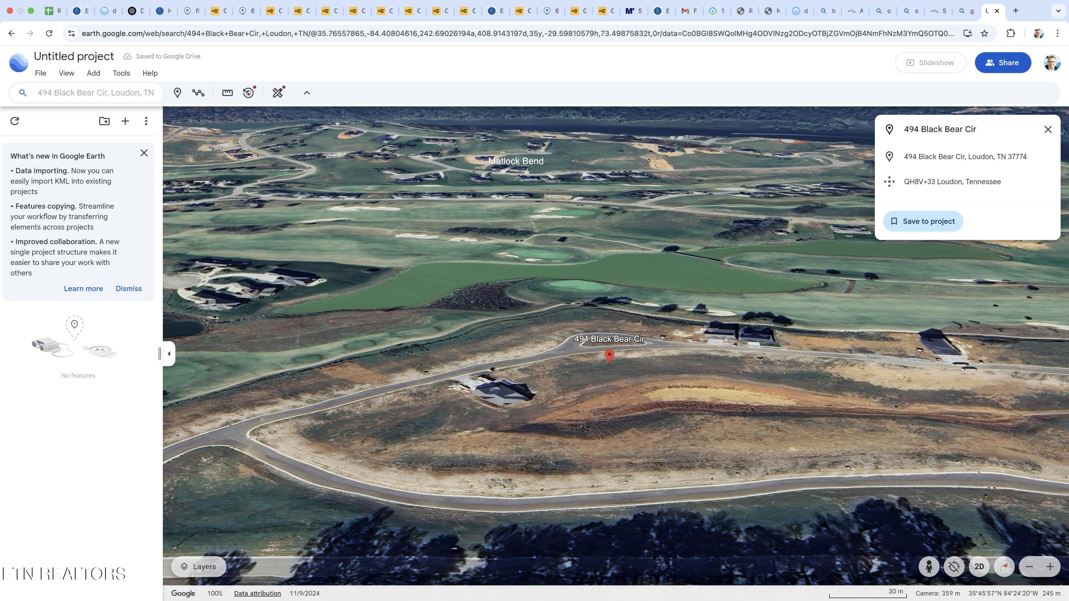
Task: Expand the tab search dropdown arrow
Action: click(1058, 11)
